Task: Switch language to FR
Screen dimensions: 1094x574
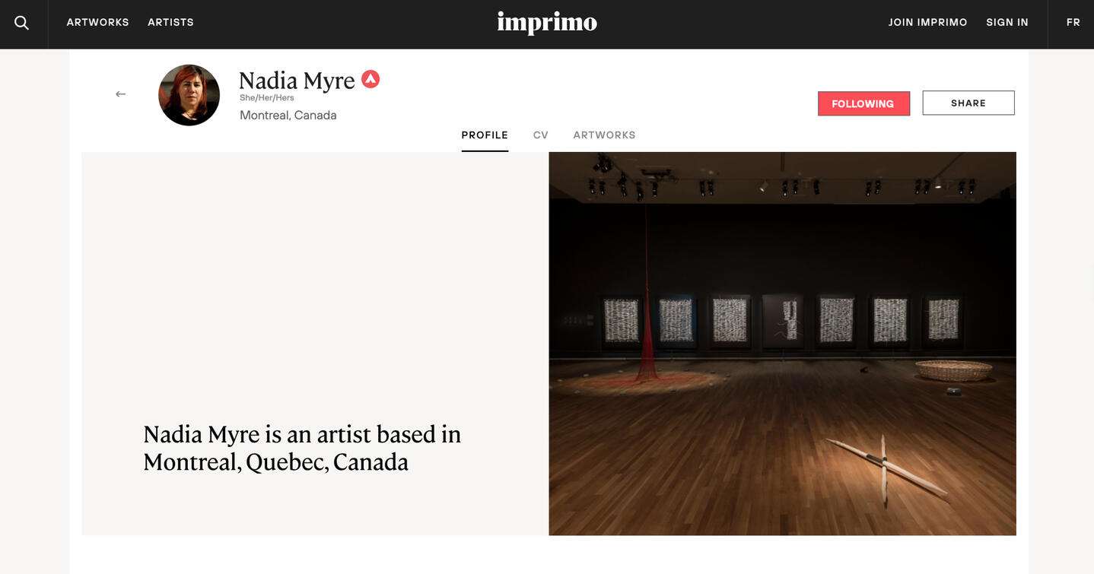Action: click(x=1073, y=23)
